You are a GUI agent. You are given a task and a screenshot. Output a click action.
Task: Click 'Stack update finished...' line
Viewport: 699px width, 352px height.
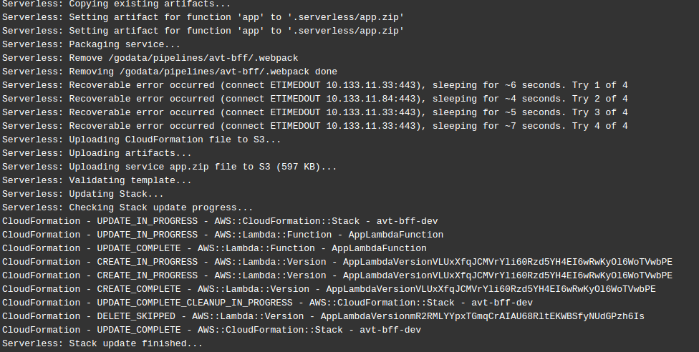[102, 343]
